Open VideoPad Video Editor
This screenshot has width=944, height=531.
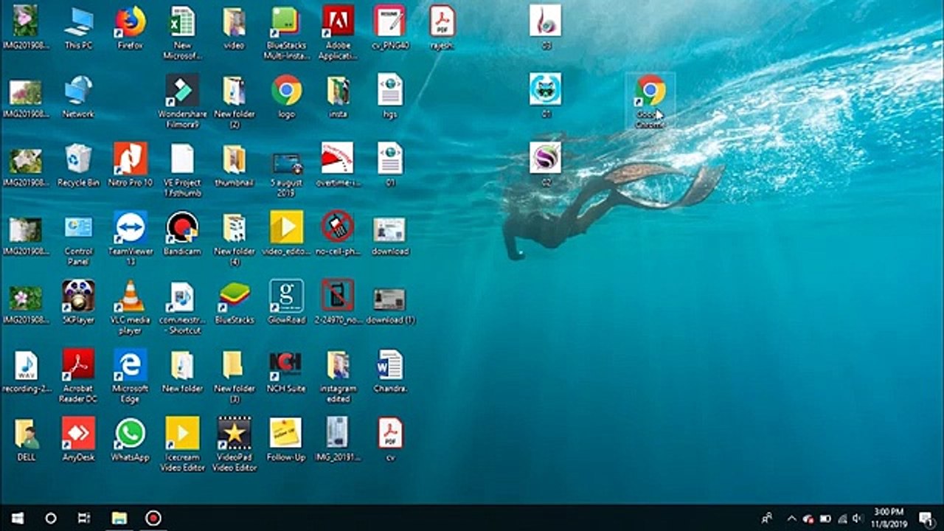pyautogui.click(x=235, y=445)
